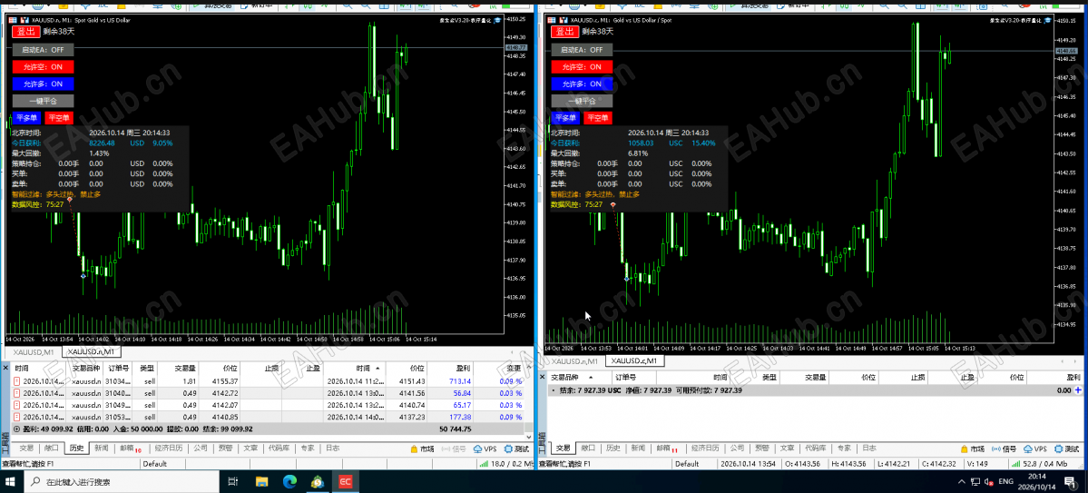Viewport: 1088px width, 493px height.
Task: Click the red 登出 button in right chart
Action: click(564, 31)
